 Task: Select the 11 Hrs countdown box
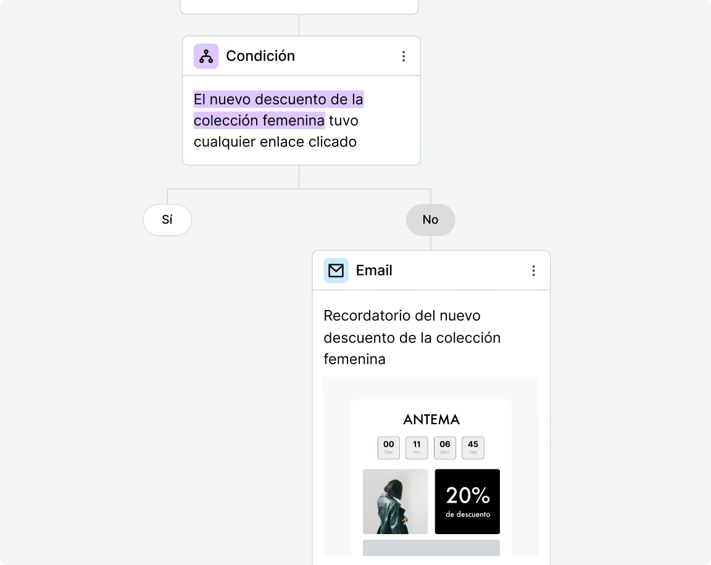[417, 448]
